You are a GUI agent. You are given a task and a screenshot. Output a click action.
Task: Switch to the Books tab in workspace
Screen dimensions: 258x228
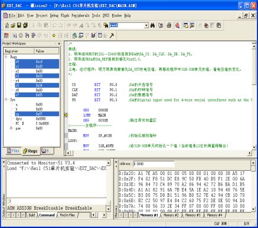pos(47,151)
